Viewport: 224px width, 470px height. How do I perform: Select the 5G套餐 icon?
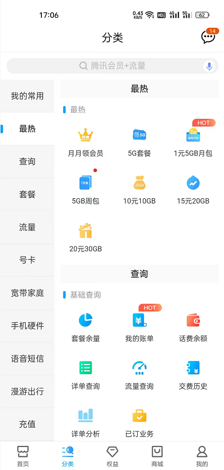[x=139, y=135]
